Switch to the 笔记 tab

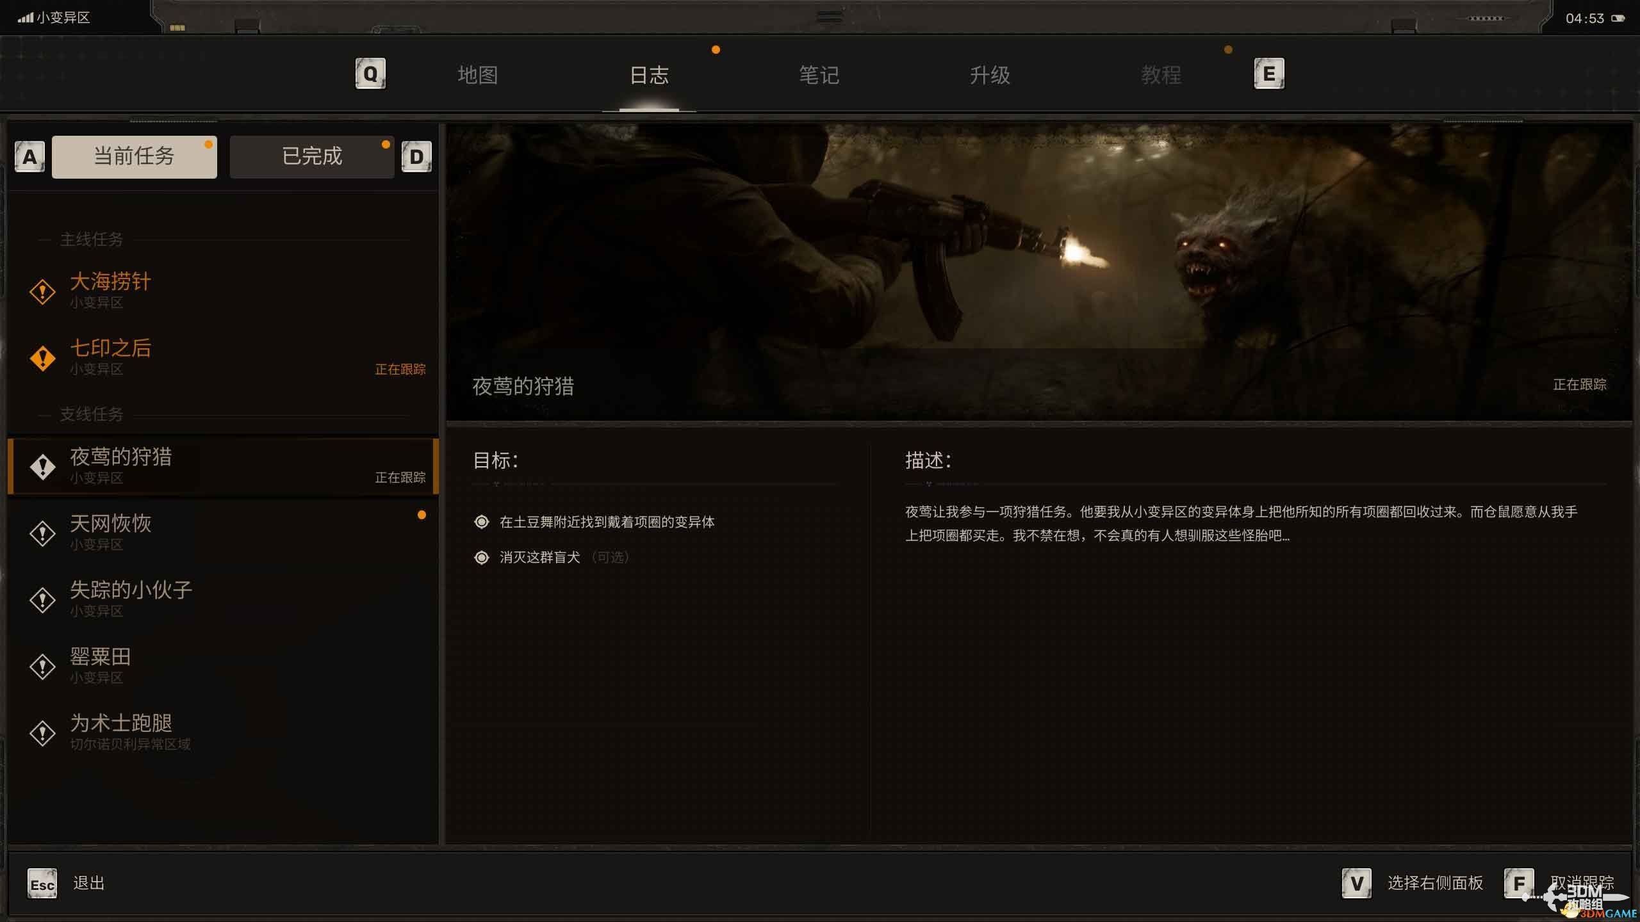[819, 76]
